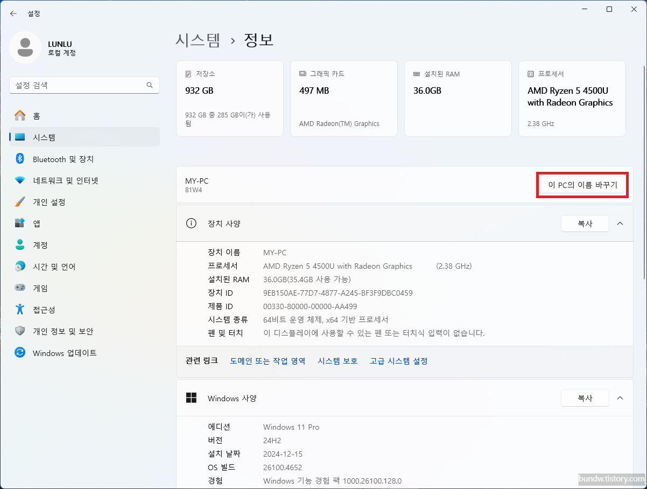Copy Windows specs with Windows 사양 복사 button

pos(585,398)
